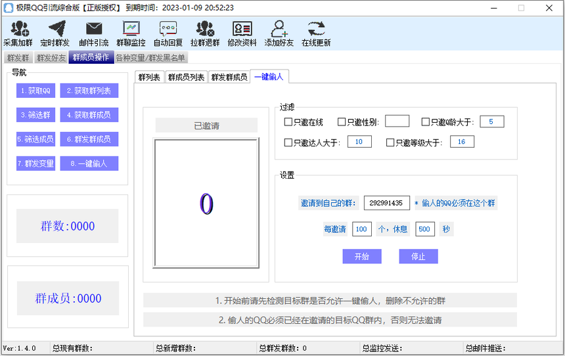Image resolution: width=565 pixels, height=356 pixels.
Task: Click 2.获取群列表 navigation button
Action: (x=89, y=91)
